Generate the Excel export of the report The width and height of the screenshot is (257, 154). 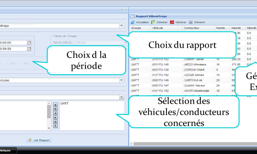153,22
